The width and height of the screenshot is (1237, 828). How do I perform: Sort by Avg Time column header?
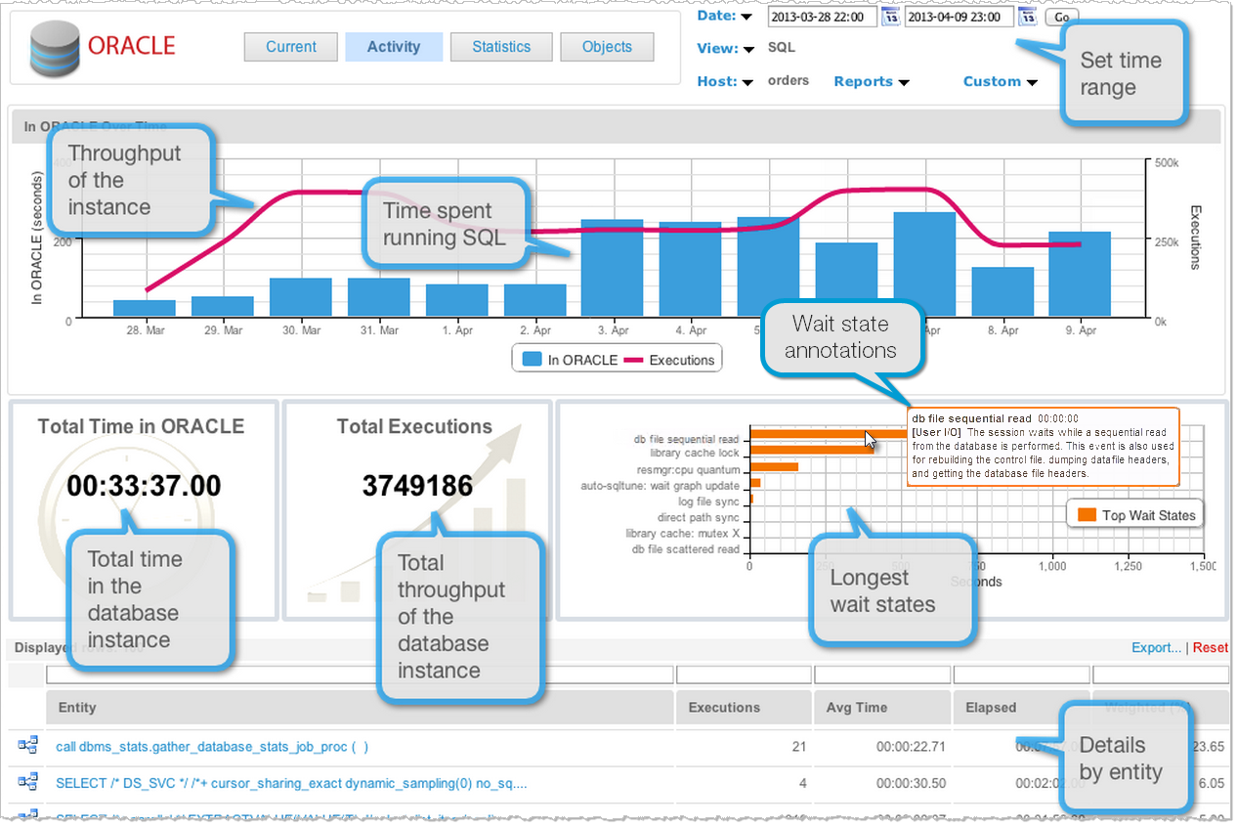point(882,707)
